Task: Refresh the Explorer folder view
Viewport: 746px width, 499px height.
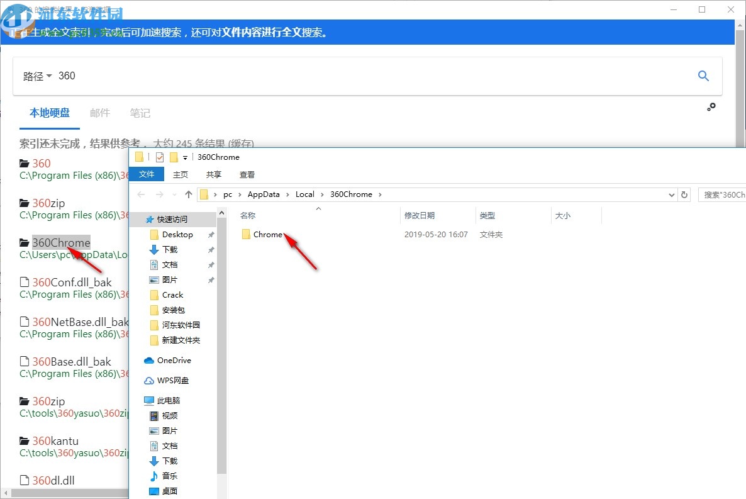Action: click(x=684, y=194)
